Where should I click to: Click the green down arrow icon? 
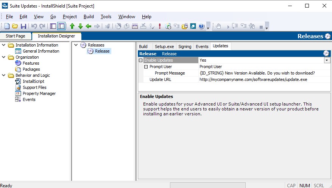(x=81, y=26)
